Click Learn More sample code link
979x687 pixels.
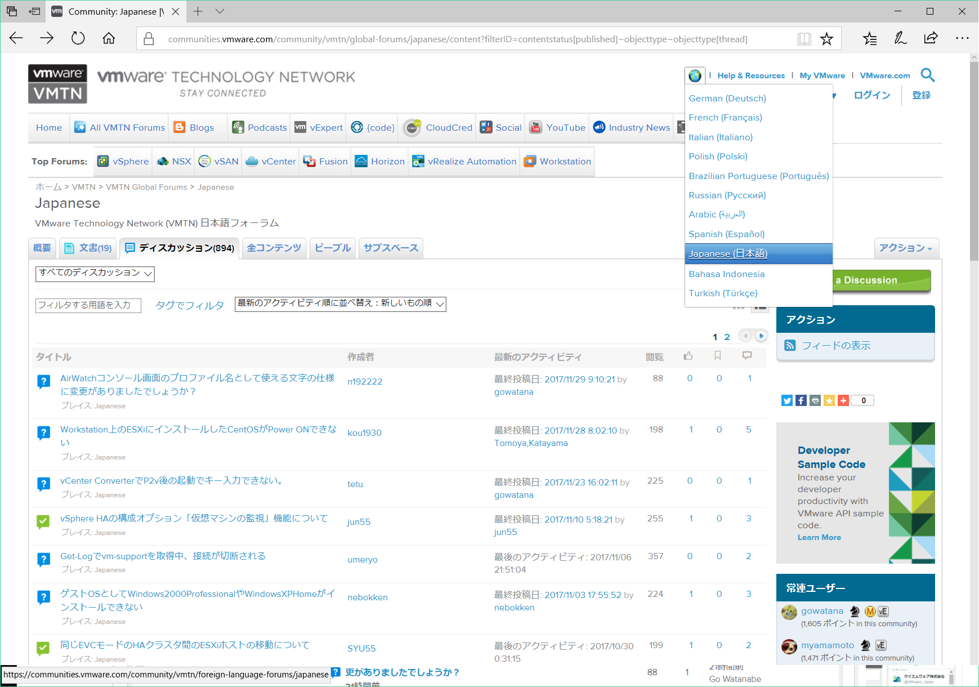point(819,537)
